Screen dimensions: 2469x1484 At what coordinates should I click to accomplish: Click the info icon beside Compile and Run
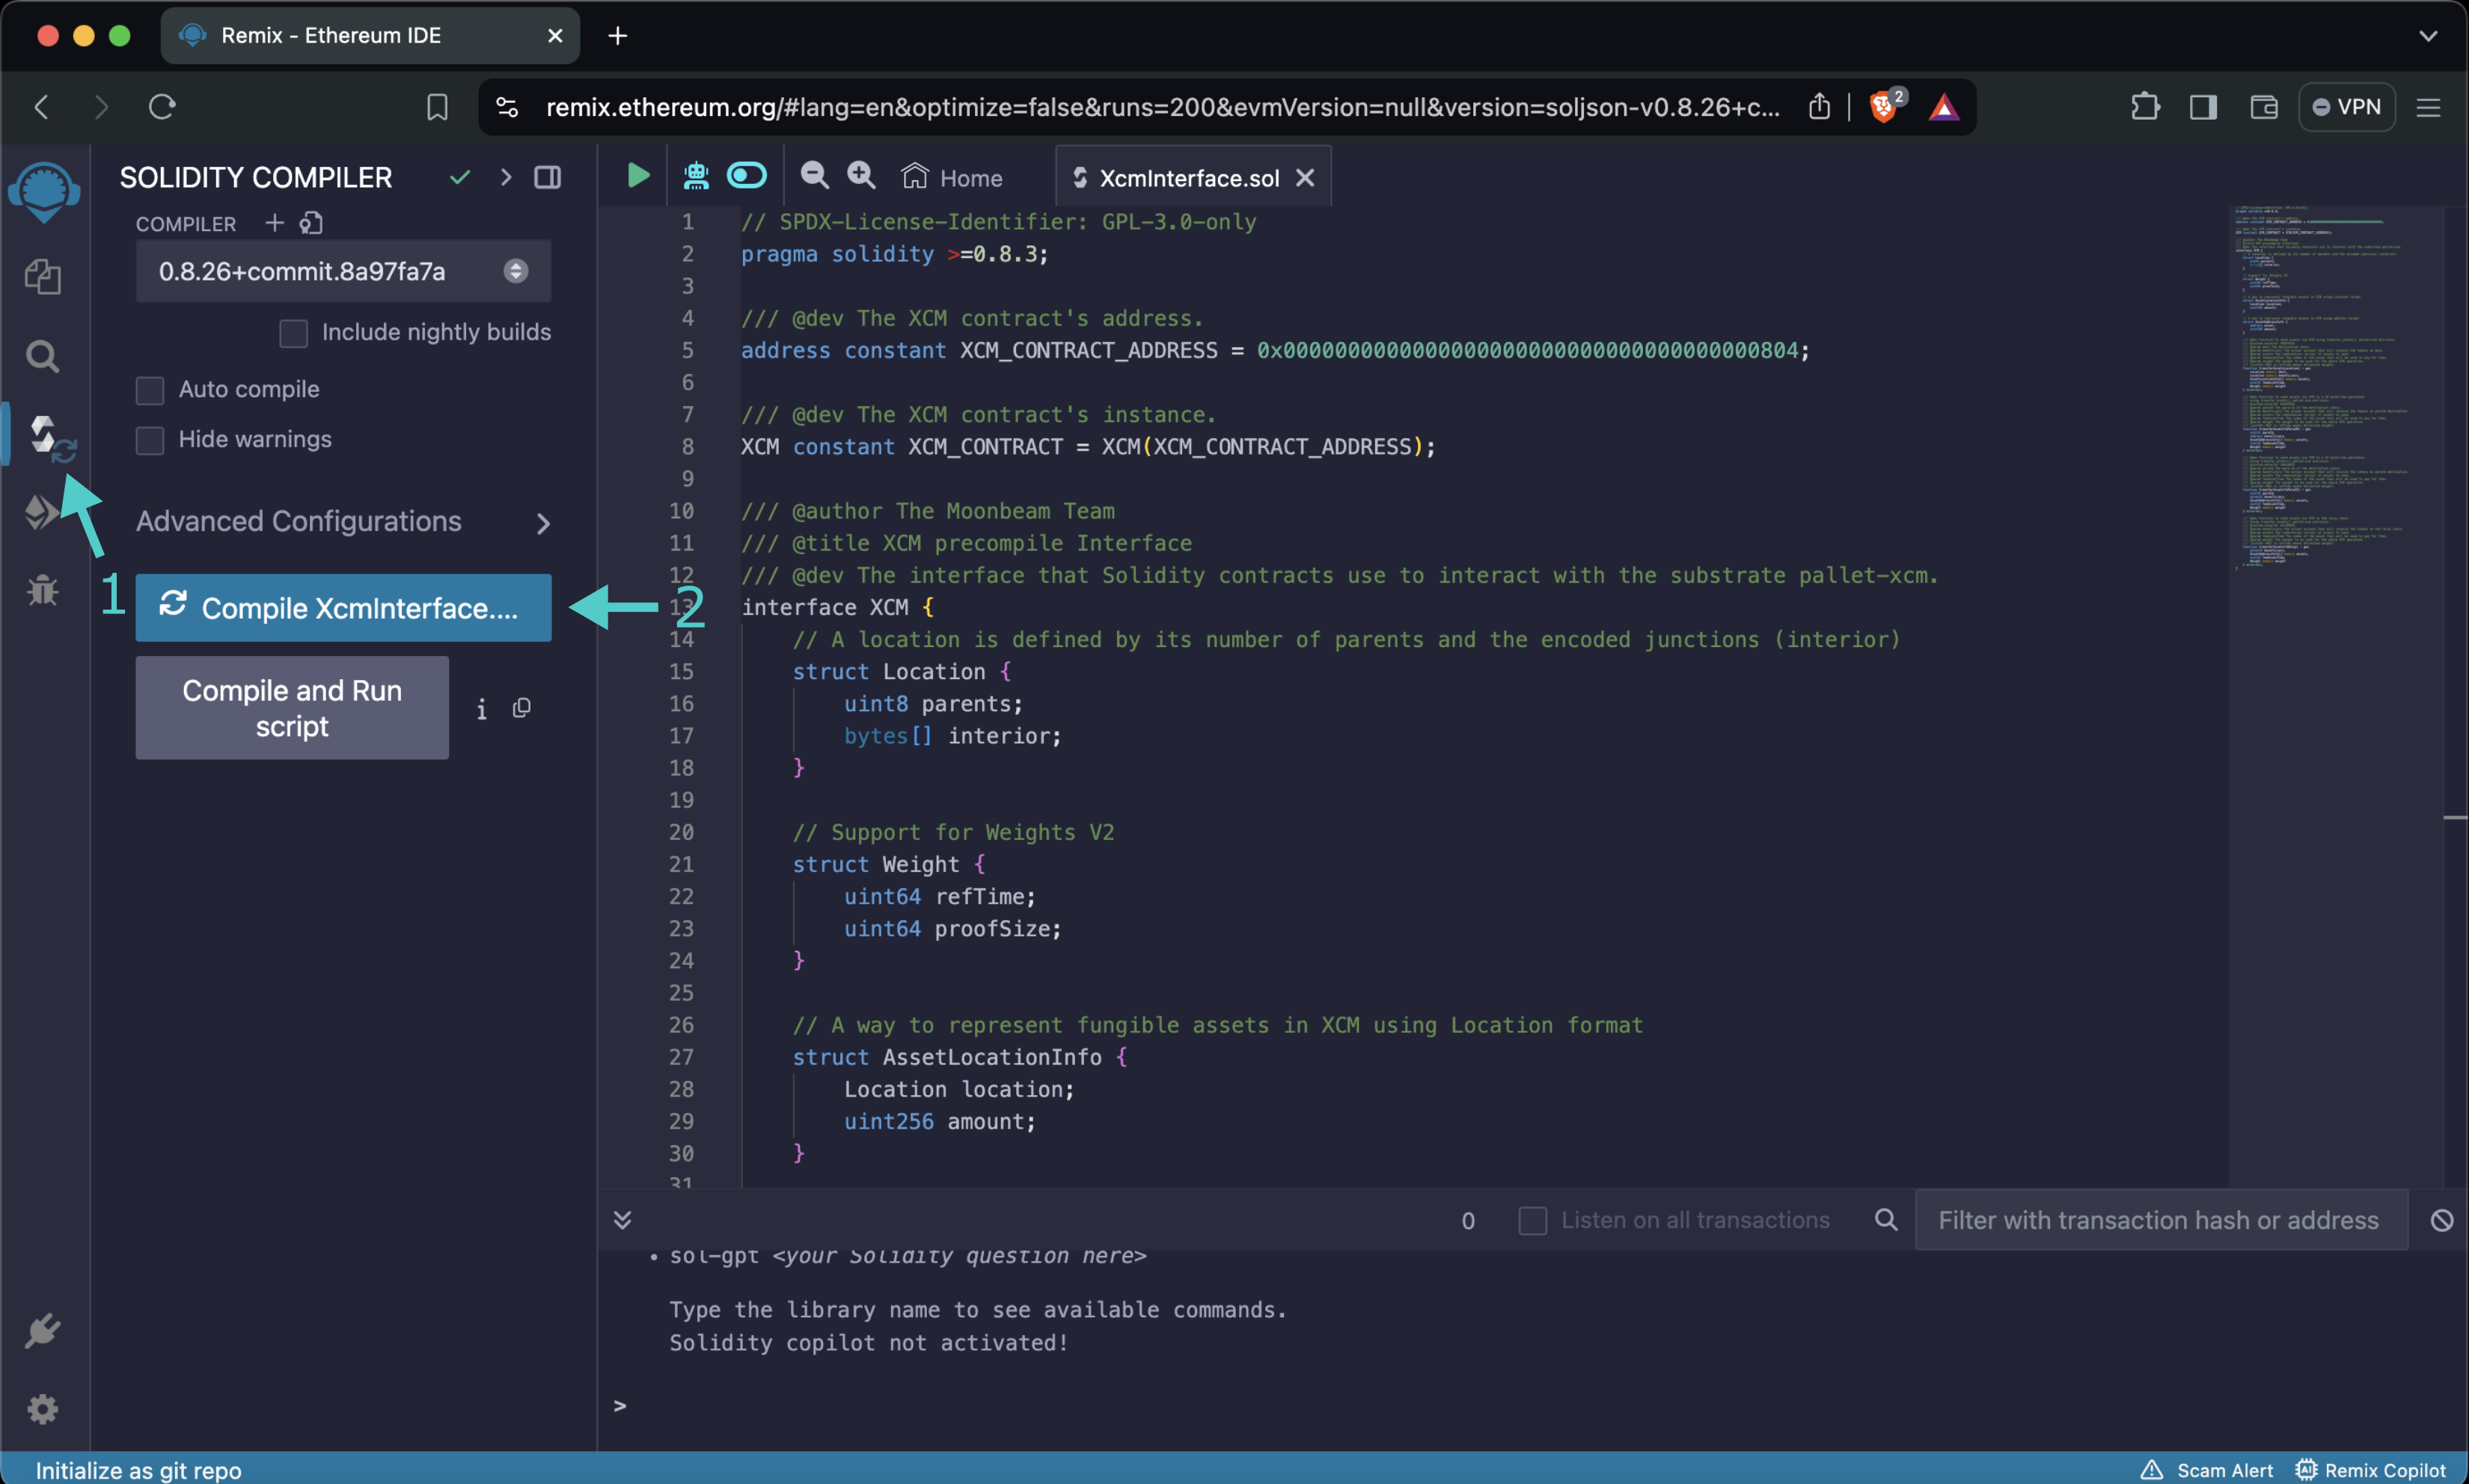[482, 709]
